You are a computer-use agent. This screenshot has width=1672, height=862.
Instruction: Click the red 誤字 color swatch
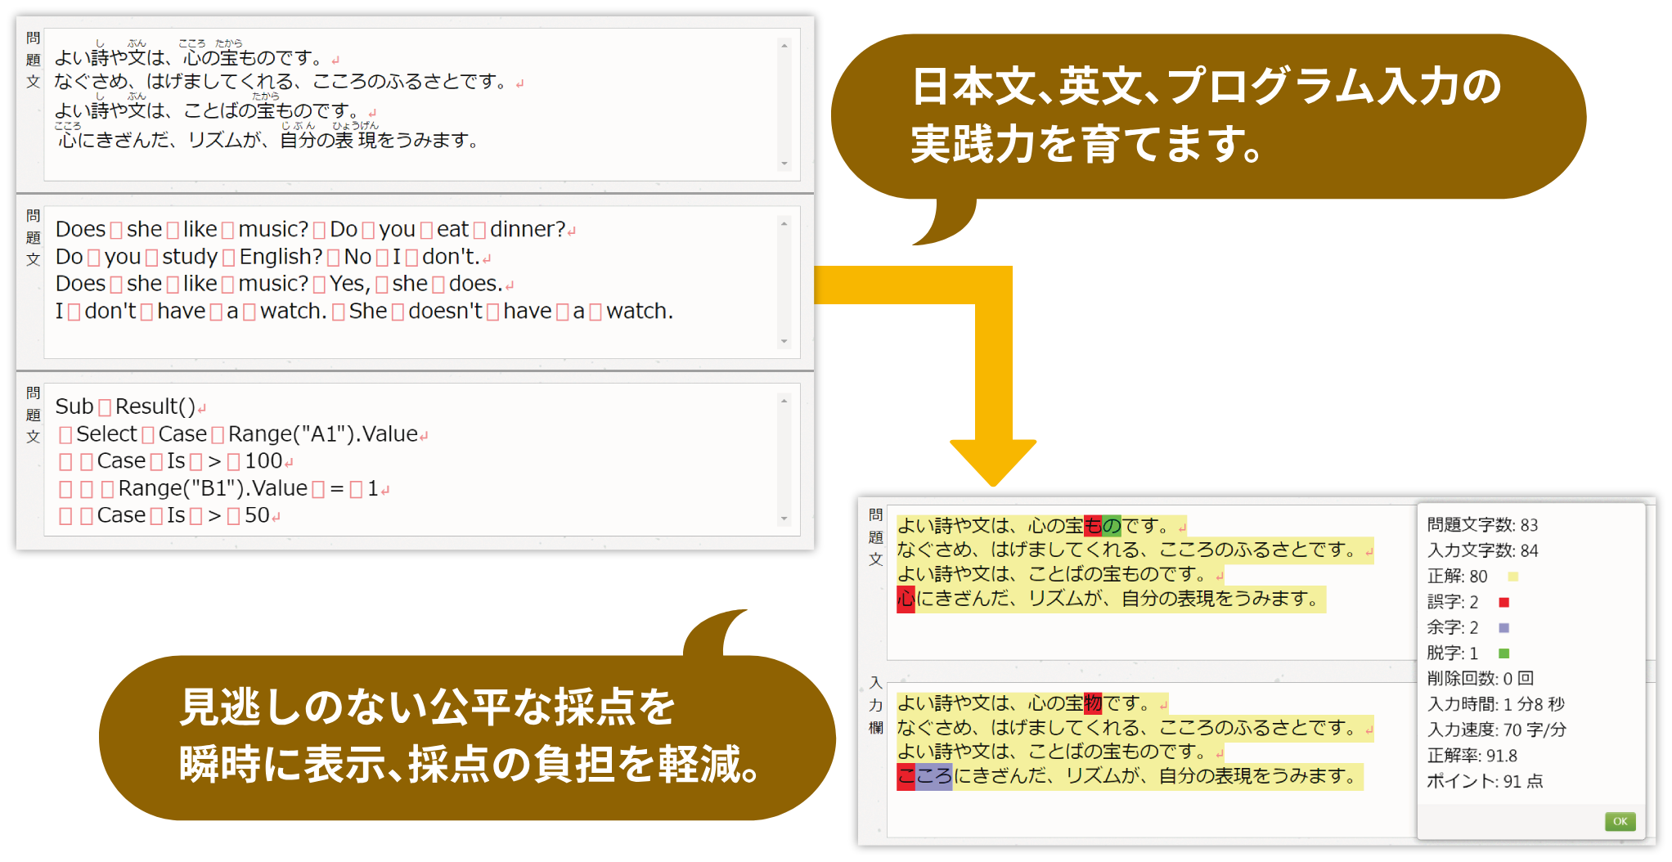pyautogui.click(x=1503, y=602)
